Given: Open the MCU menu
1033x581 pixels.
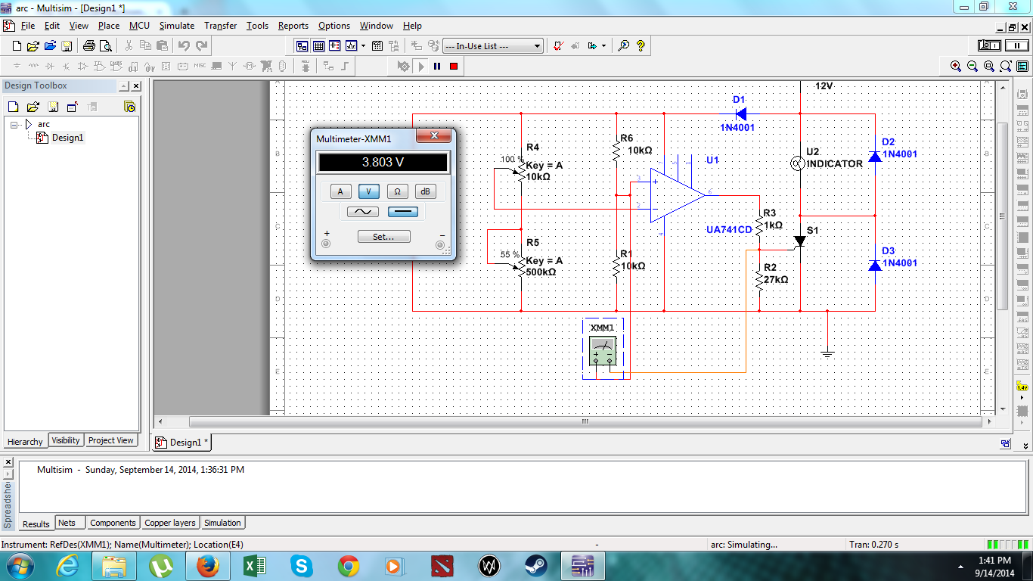Looking at the screenshot, I should (139, 26).
